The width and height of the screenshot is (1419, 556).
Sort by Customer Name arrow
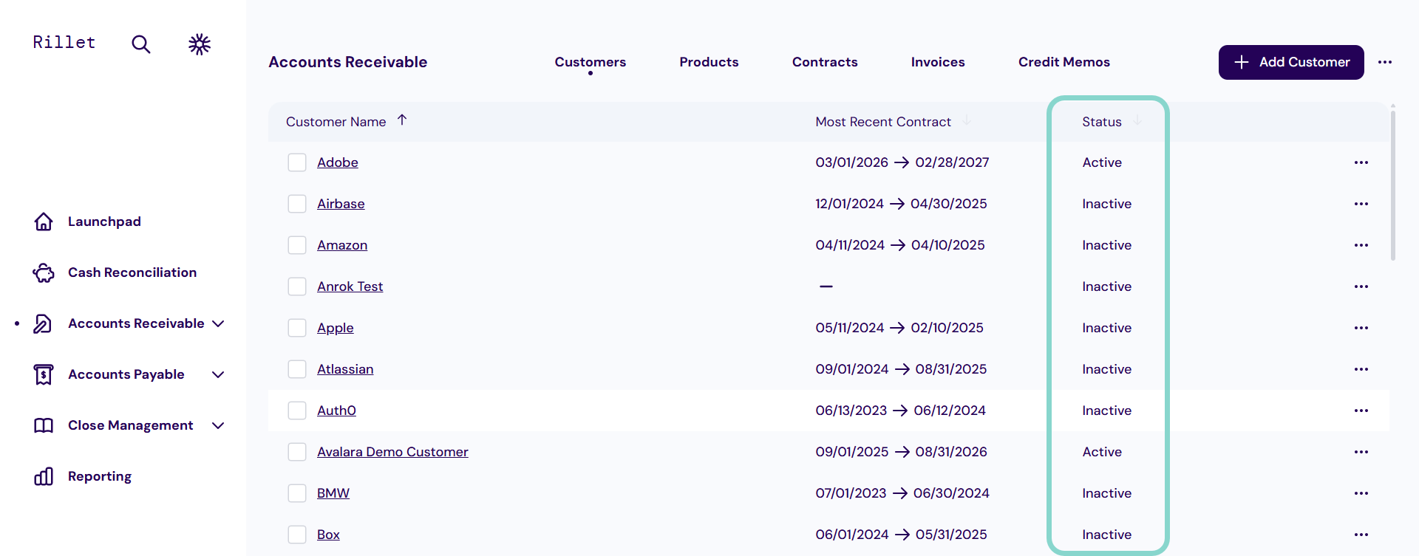point(402,120)
